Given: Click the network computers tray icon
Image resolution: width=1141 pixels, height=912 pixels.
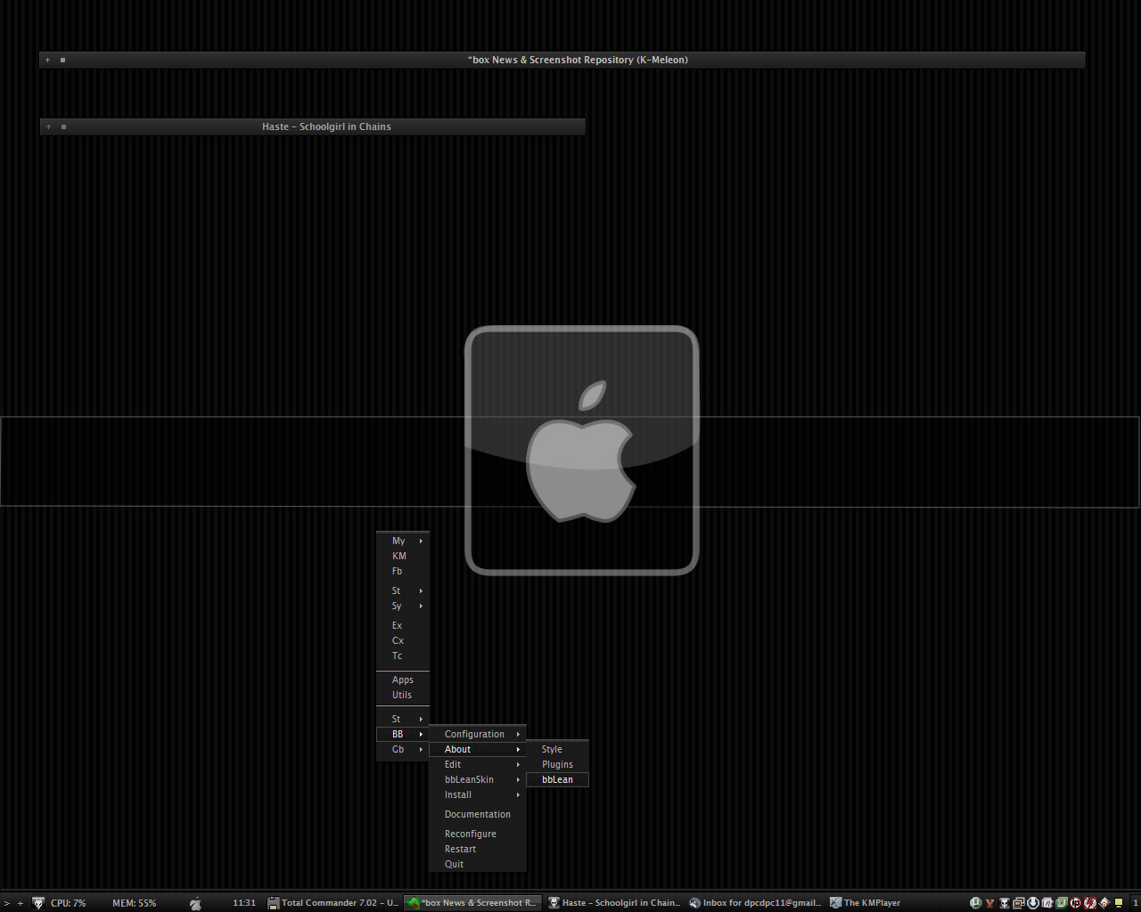Looking at the screenshot, I should [1019, 902].
